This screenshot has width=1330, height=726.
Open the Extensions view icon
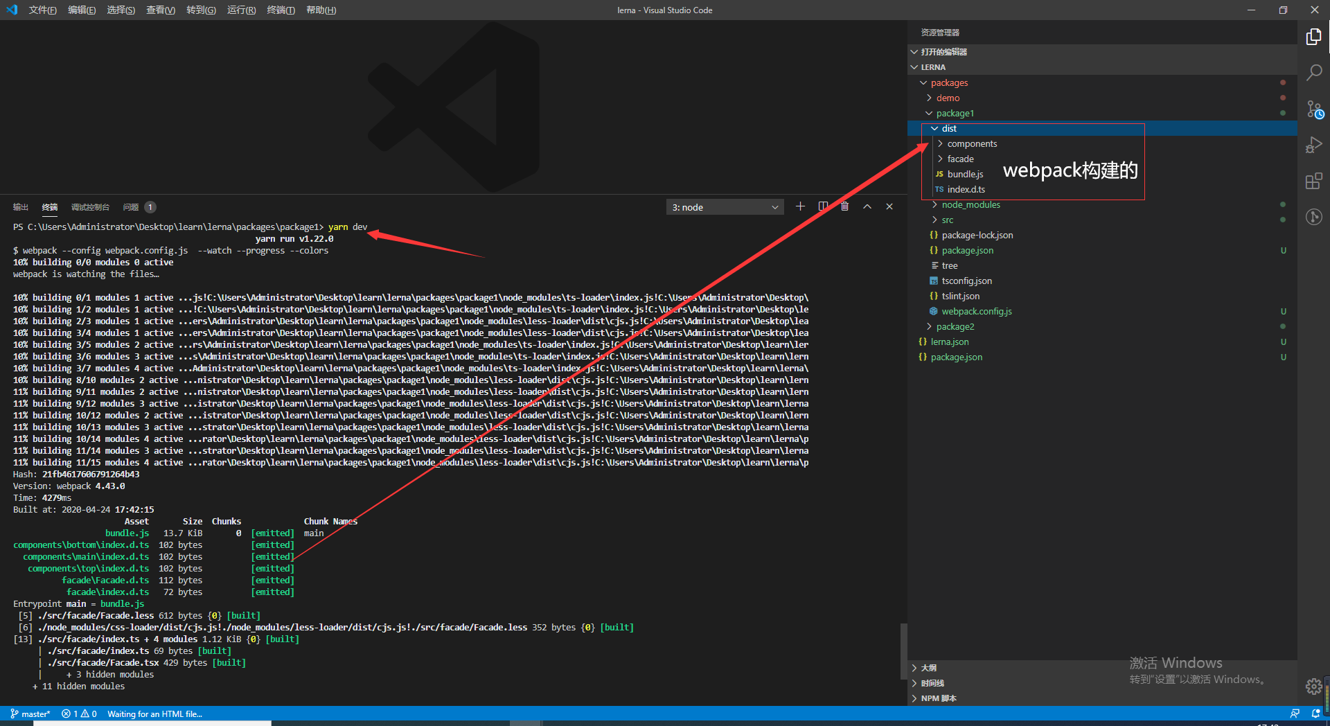[1313, 181]
